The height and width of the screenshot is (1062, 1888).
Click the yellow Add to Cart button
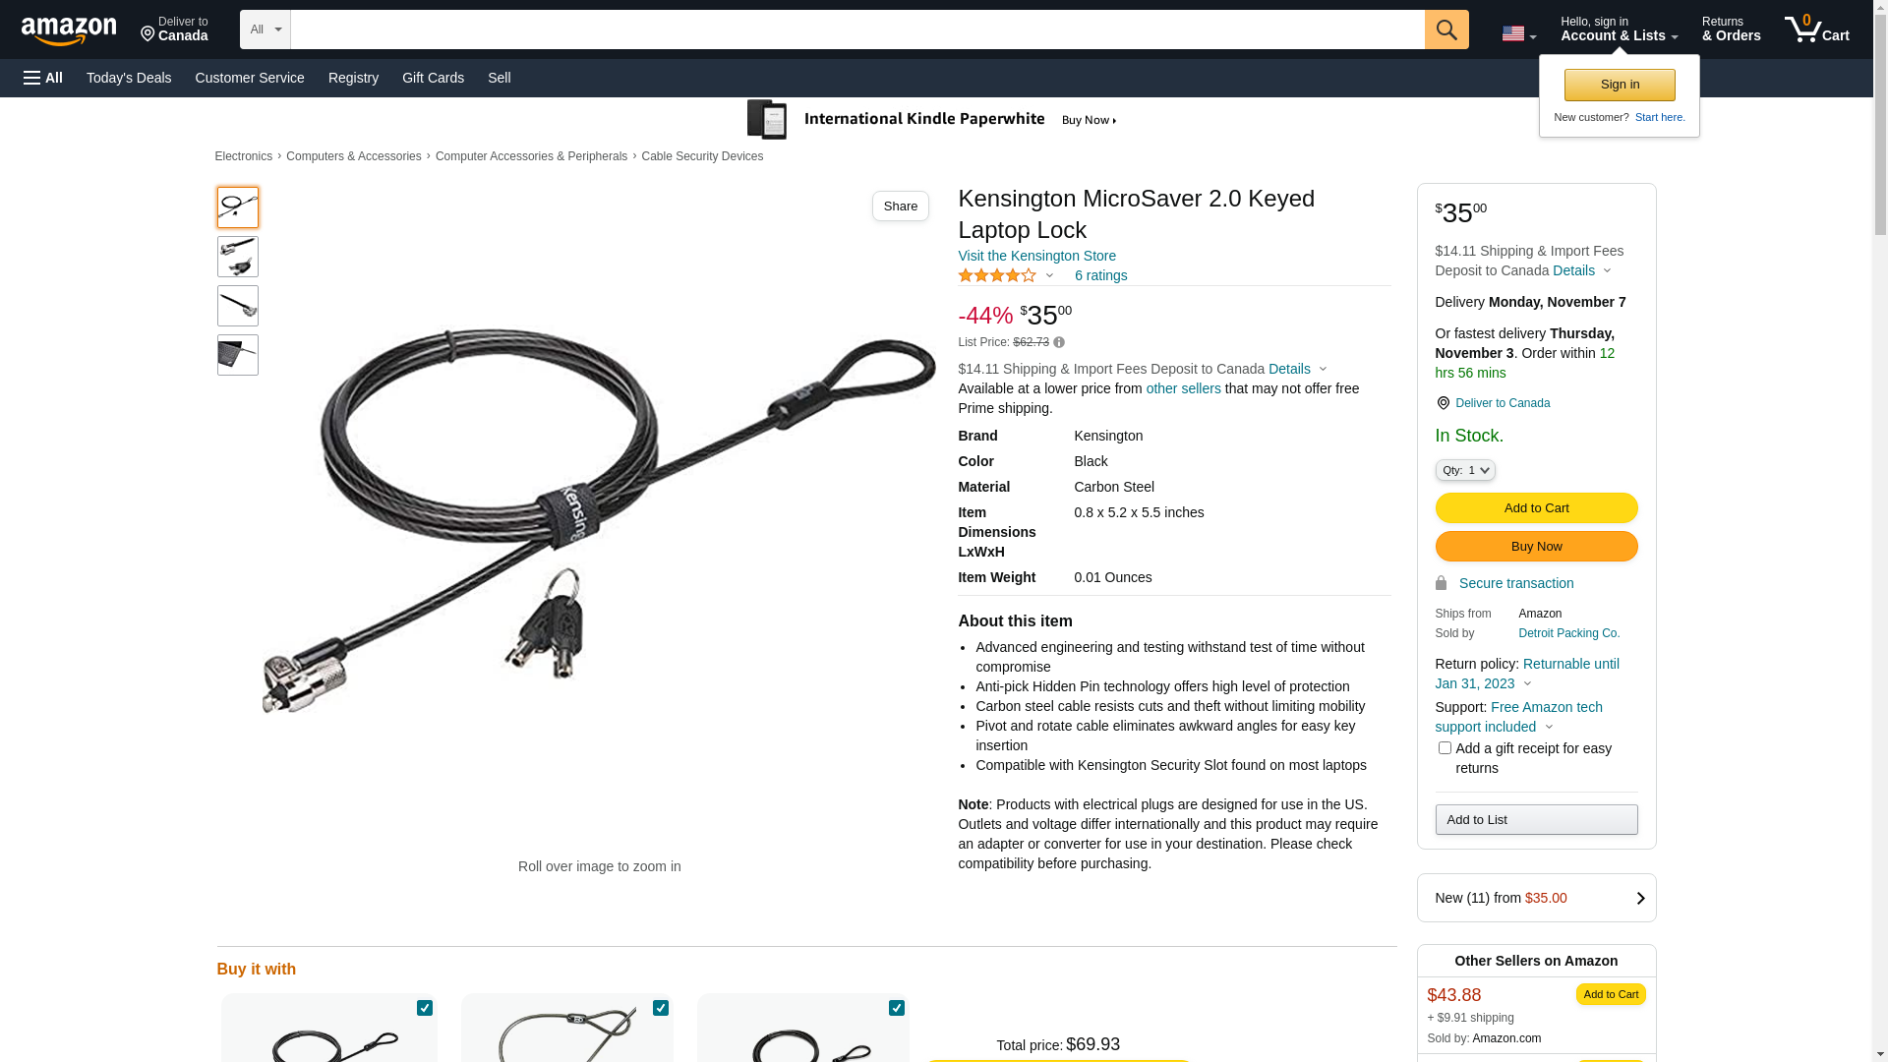click(x=1536, y=508)
